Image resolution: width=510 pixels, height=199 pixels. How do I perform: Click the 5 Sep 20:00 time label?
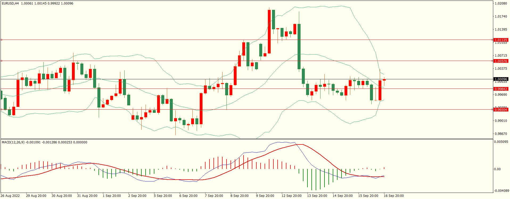coord(163,196)
